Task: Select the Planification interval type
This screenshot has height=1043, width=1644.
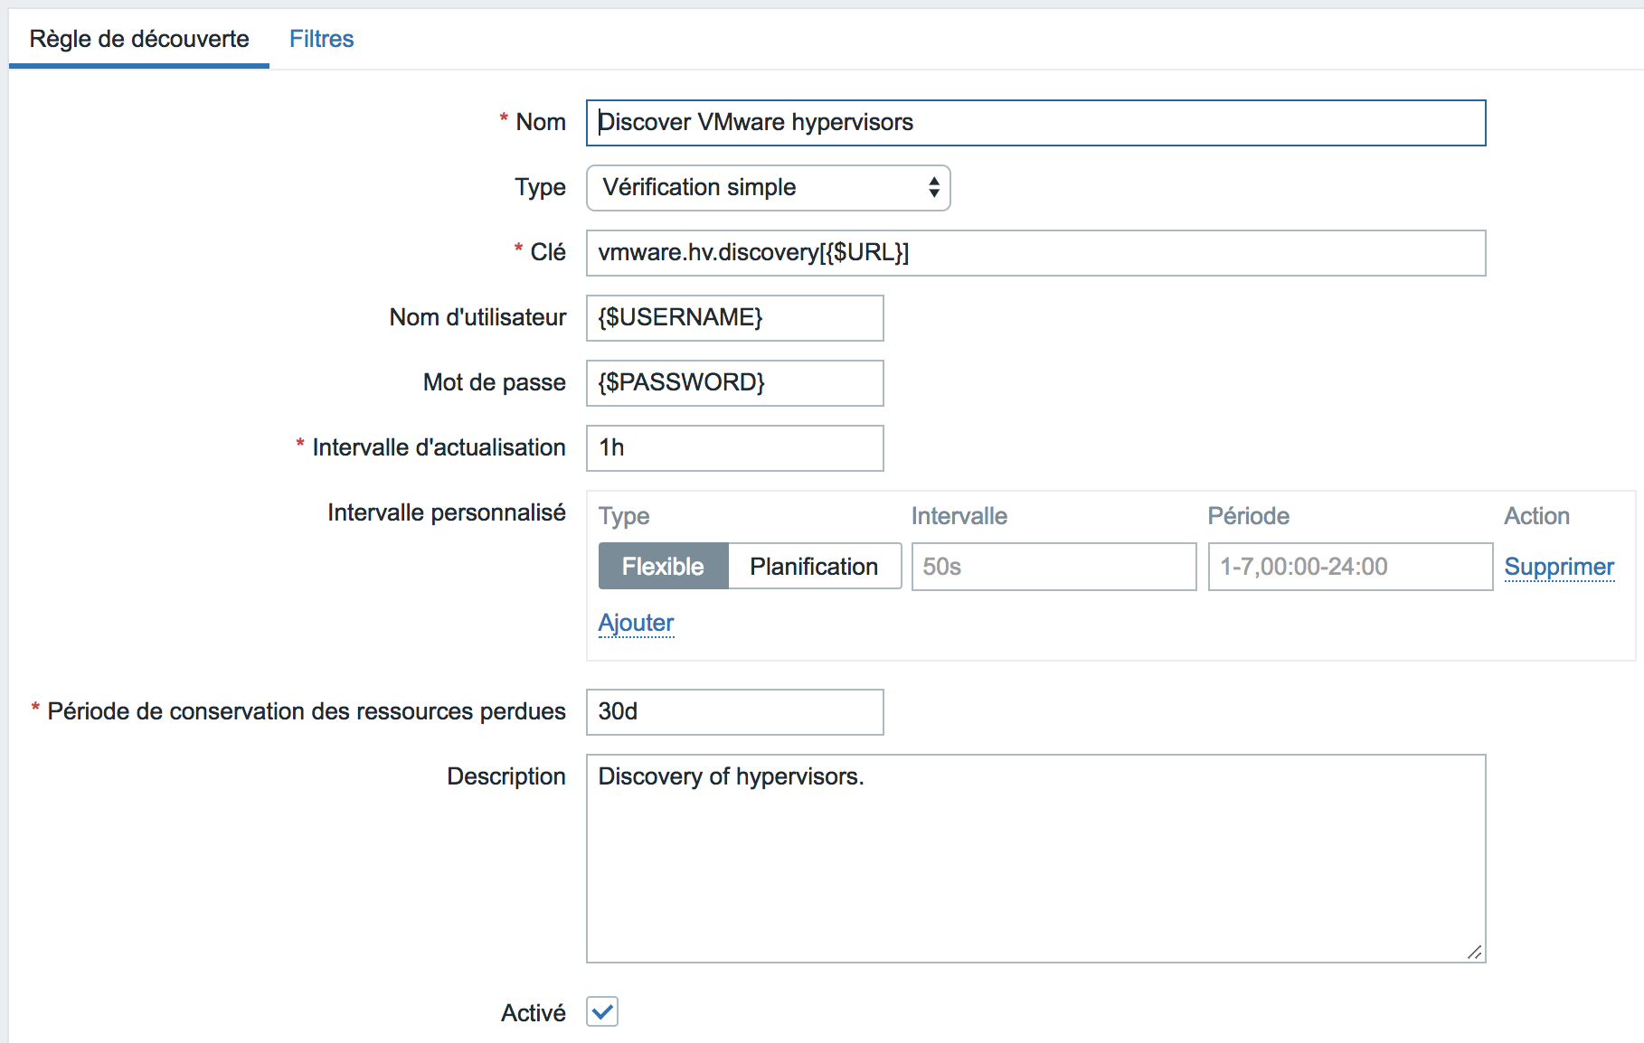Action: point(814,567)
